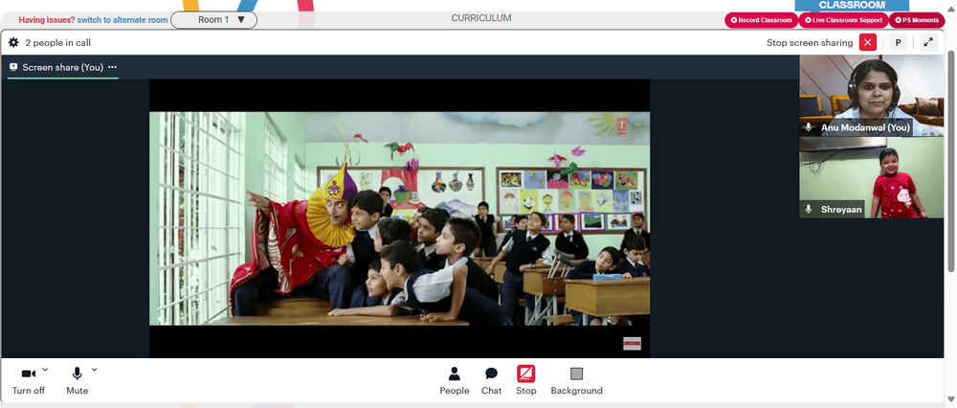Click the shared video screen content
957x408 pixels.
(x=400, y=218)
